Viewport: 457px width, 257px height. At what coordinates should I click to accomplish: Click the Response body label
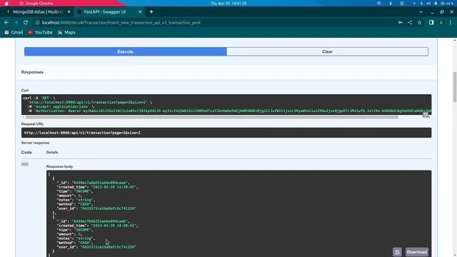pos(59,166)
